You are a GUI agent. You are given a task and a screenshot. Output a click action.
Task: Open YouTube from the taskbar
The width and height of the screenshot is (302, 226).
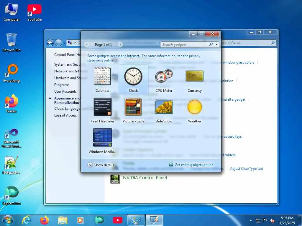tap(117, 220)
